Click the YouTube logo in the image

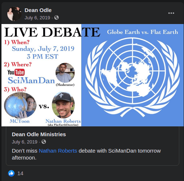16,72
